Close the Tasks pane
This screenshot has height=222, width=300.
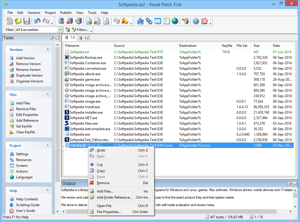tap(57, 38)
